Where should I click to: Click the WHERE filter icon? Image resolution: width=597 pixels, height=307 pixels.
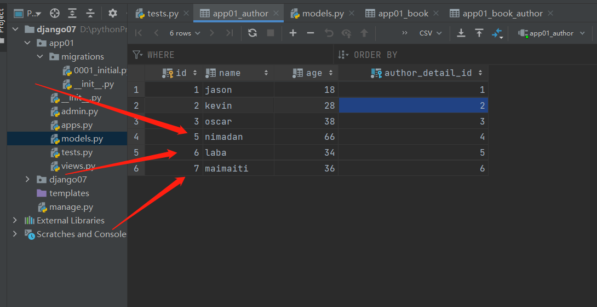(137, 55)
